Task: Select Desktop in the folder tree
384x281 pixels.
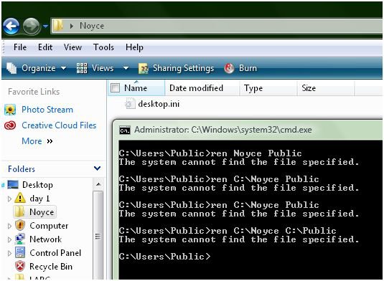Action: 37,185
